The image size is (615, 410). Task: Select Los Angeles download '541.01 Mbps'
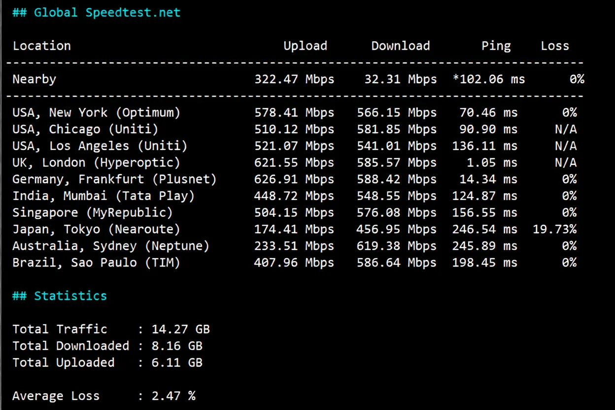[397, 146]
